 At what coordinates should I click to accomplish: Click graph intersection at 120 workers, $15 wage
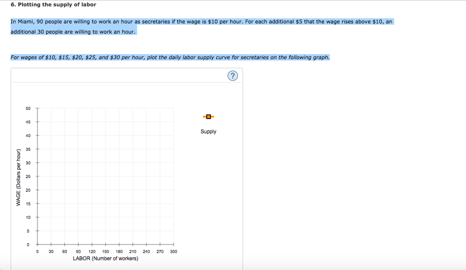[x=92, y=204]
